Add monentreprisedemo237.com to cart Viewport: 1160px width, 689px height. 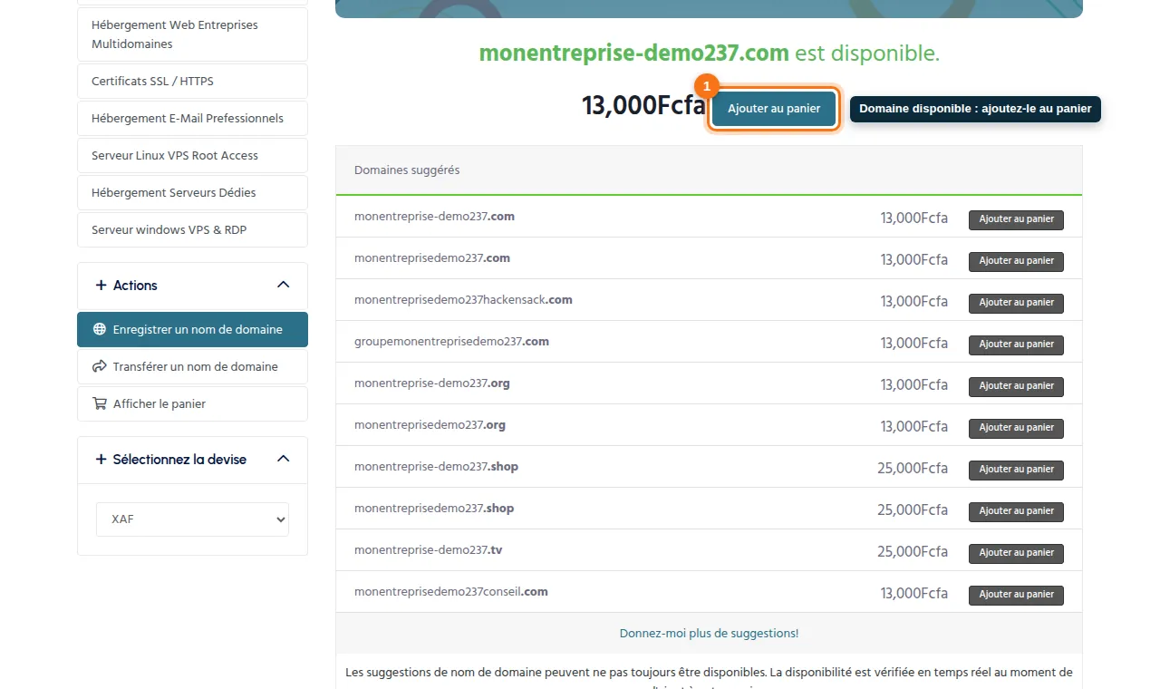pyautogui.click(x=1016, y=261)
